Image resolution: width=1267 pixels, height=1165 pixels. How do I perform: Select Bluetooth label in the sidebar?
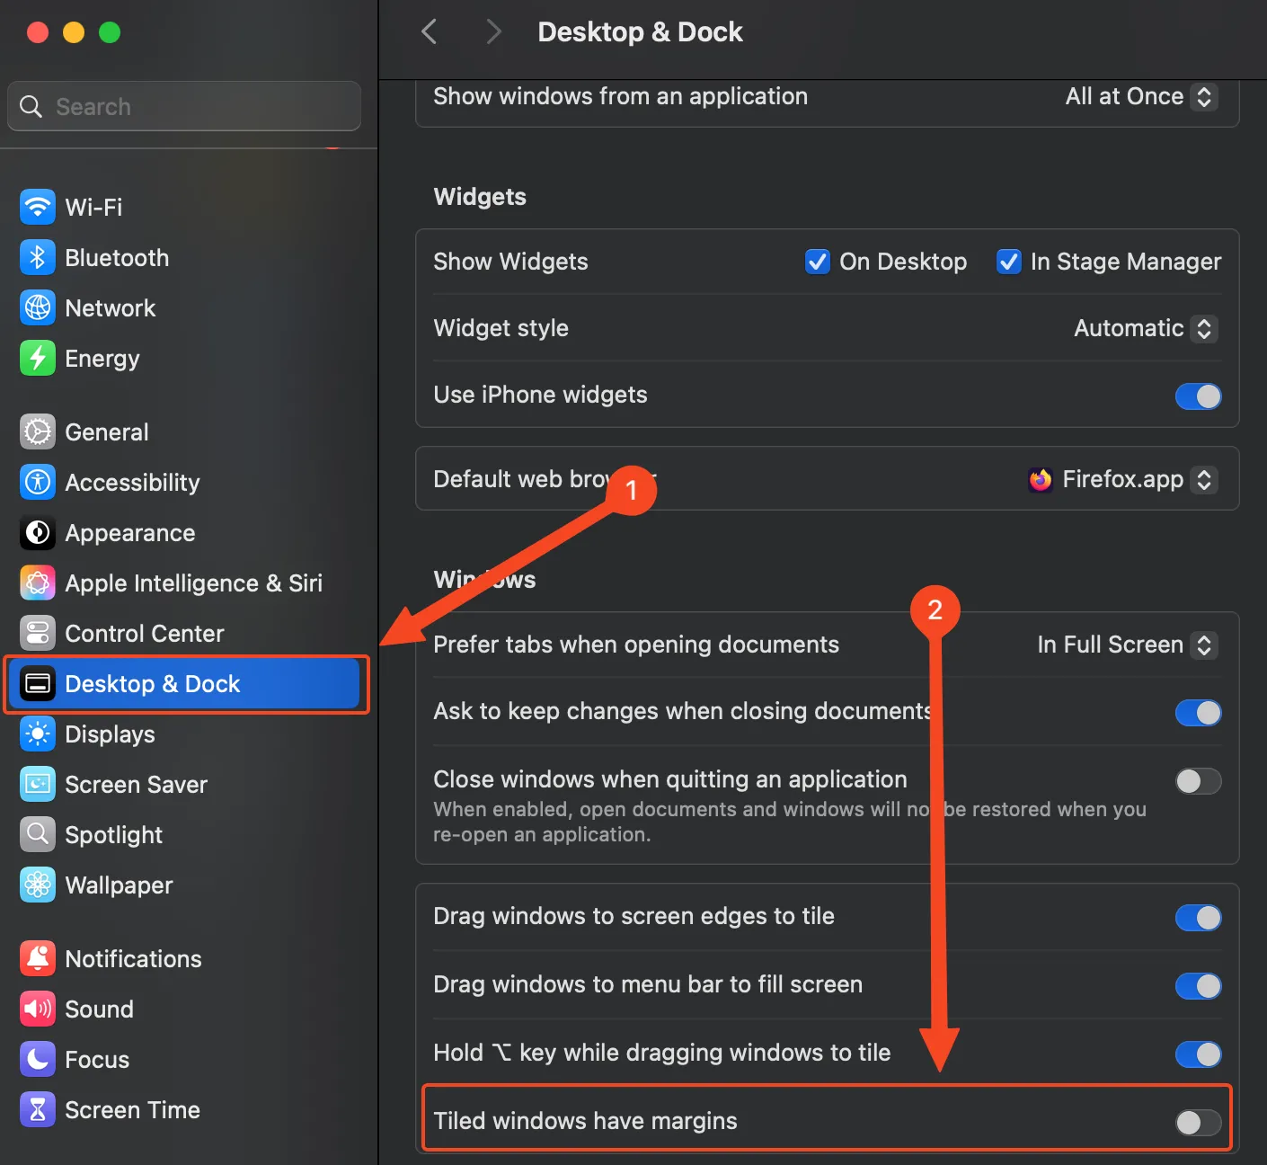tap(117, 258)
